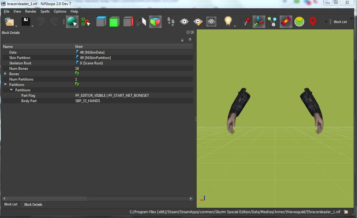Expand the toolbar overflow chevron
The width and height of the screenshot is (357, 218).
click(x=326, y=22)
